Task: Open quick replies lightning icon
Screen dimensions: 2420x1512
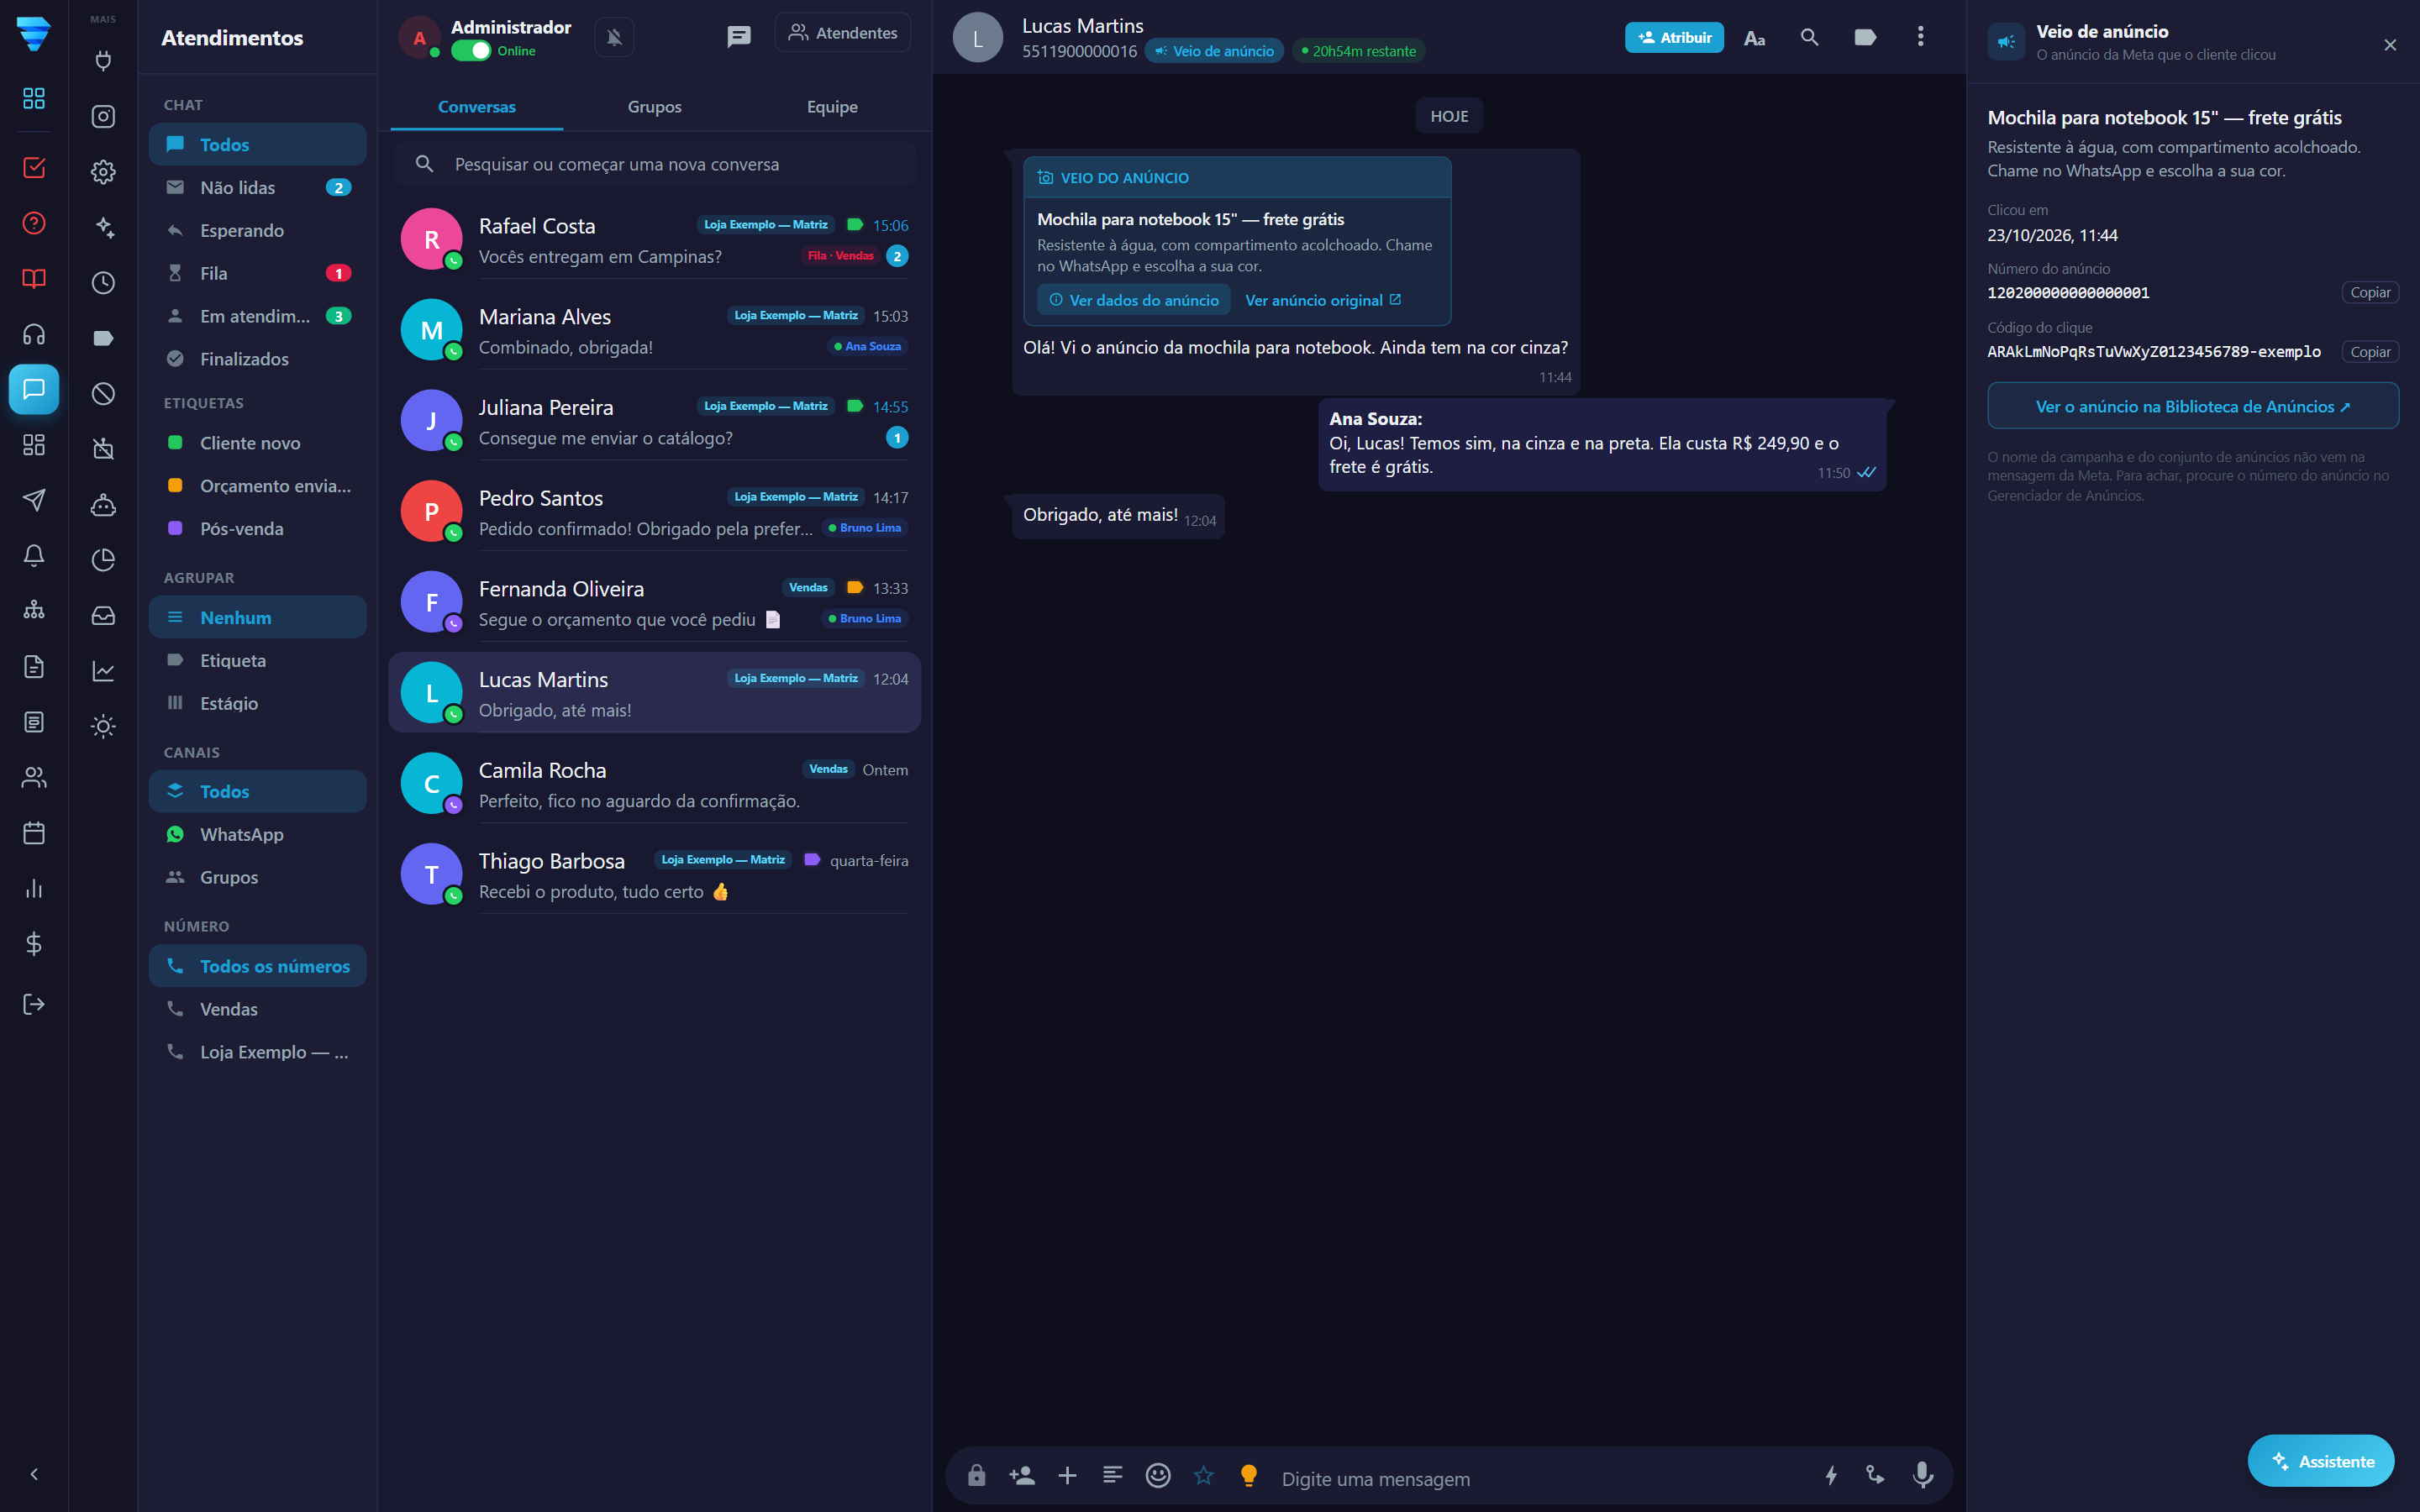Action: tap(1830, 1475)
